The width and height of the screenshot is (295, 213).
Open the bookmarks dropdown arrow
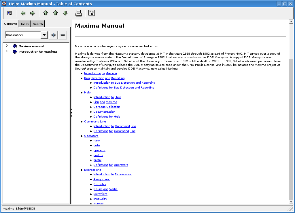tap(44, 35)
